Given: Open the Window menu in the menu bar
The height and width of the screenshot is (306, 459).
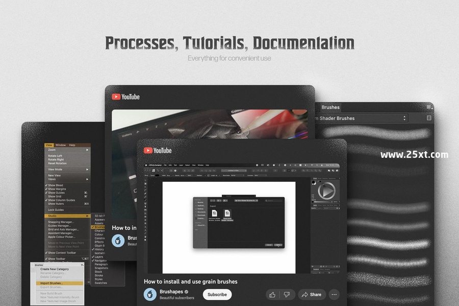Looking at the screenshot, I should tap(61, 145).
